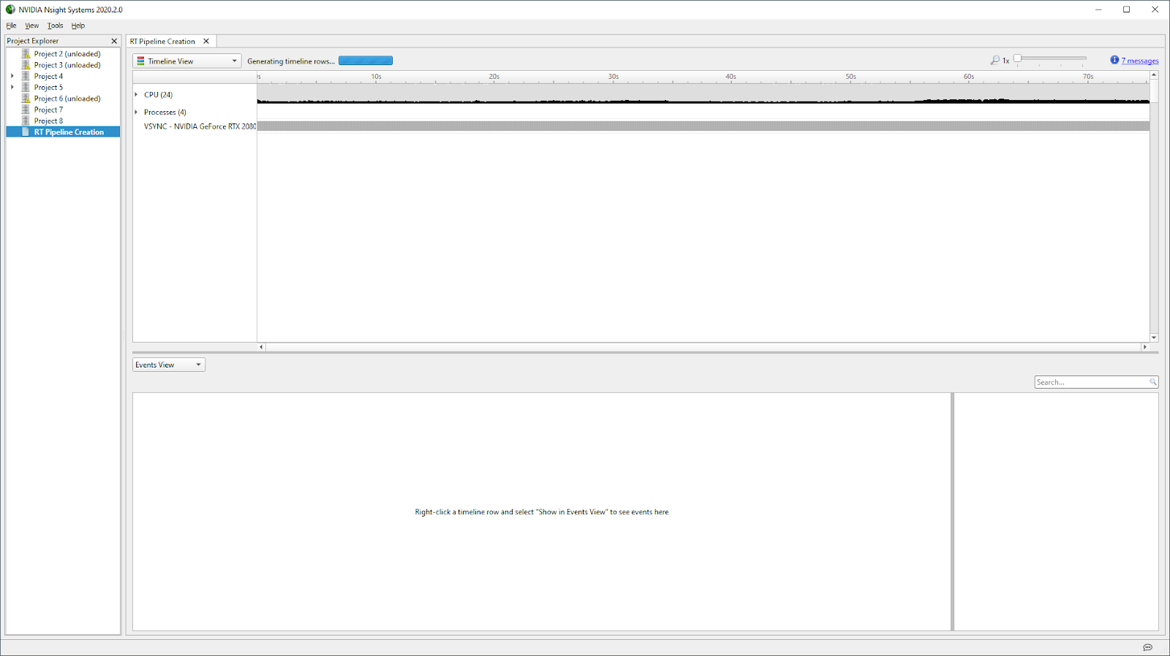This screenshot has height=656, width=1170.
Task: Click the search magnifier icon in Events View
Action: (x=1152, y=382)
